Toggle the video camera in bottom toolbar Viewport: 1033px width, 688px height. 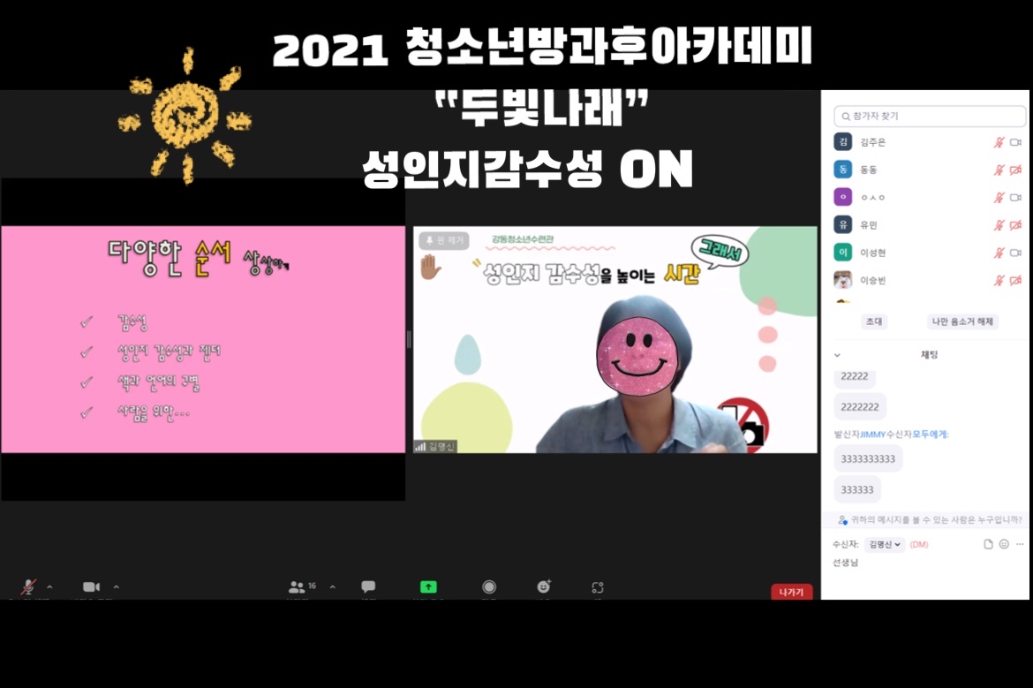[91, 586]
